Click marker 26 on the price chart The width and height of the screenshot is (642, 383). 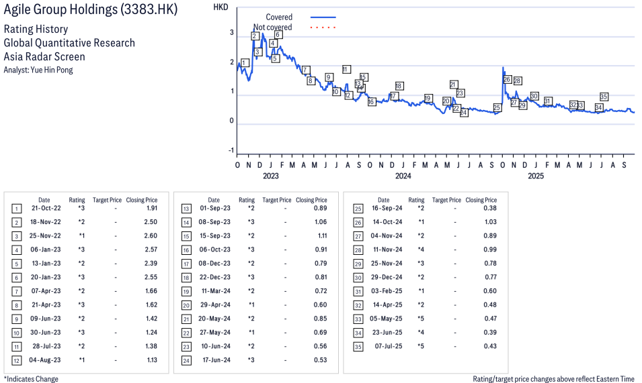[x=508, y=80]
